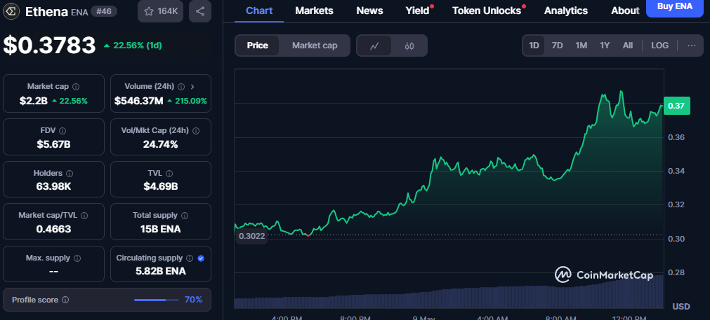710x320 pixels.
Task: Click the USD currency label on chart axis
Action: 681,307
